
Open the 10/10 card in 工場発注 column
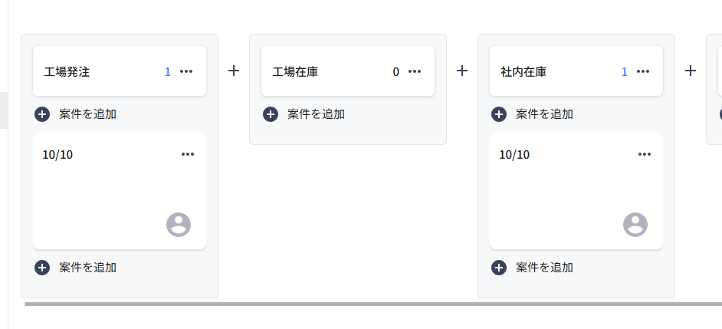120,191
